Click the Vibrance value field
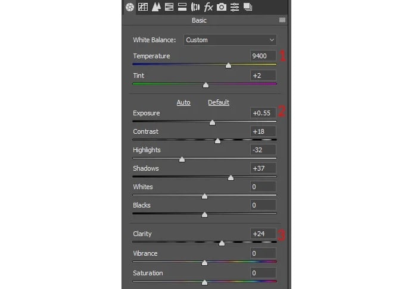 pos(263,253)
